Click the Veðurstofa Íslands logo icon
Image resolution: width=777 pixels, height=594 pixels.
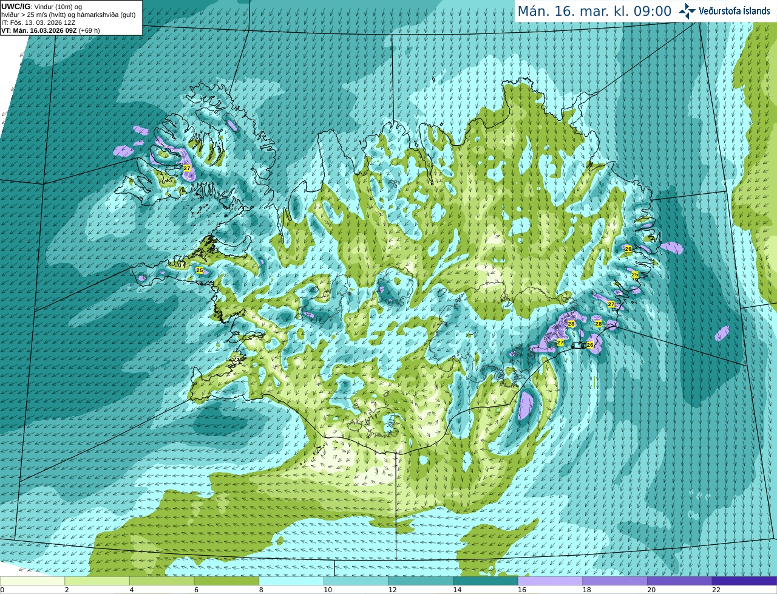tap(687, 11)
